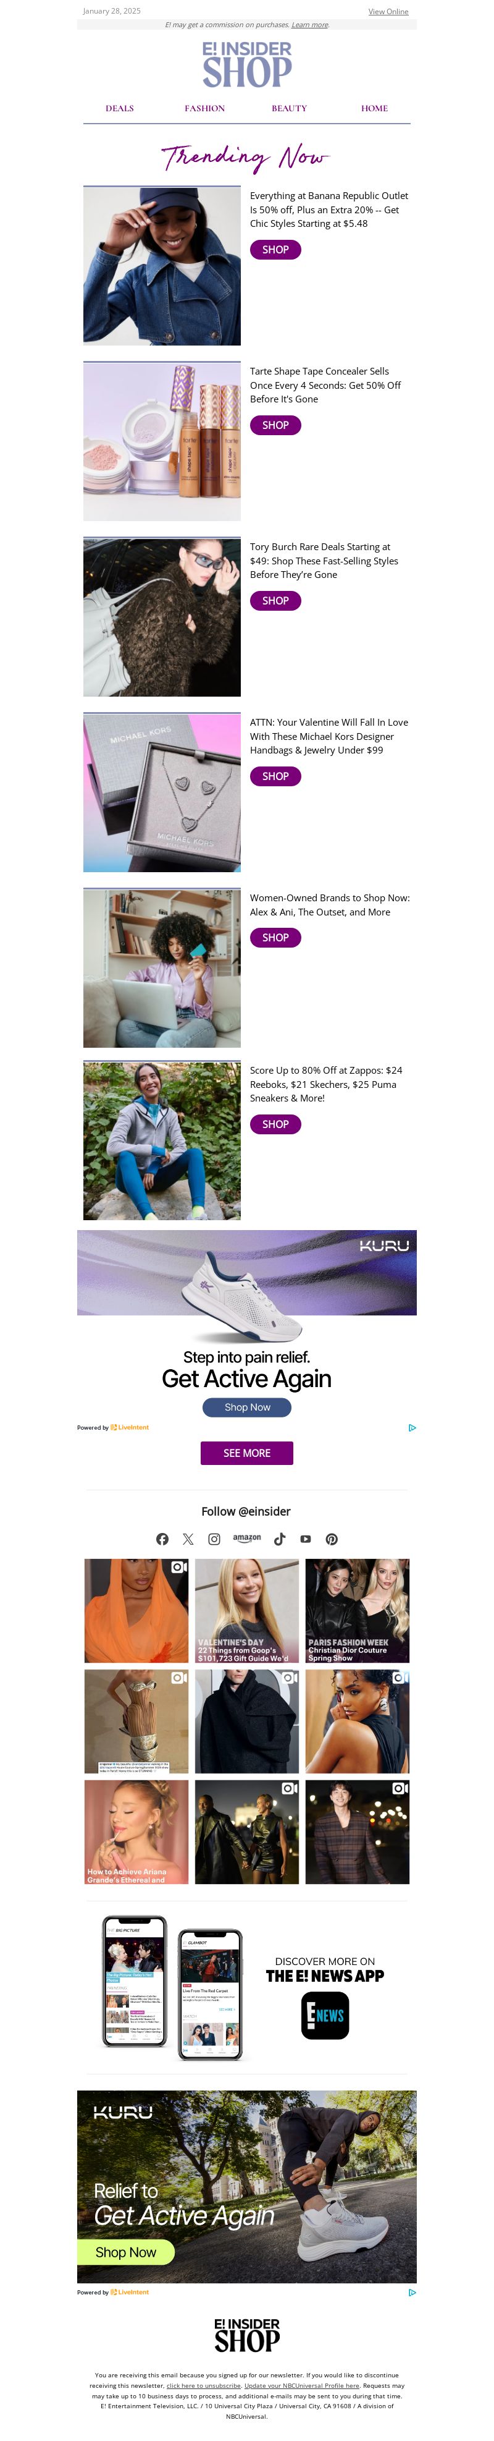The width and height of the screenshot is (494, 2441).
Task: Open the FASHION navigation item
Action: (x=204, y=108)
